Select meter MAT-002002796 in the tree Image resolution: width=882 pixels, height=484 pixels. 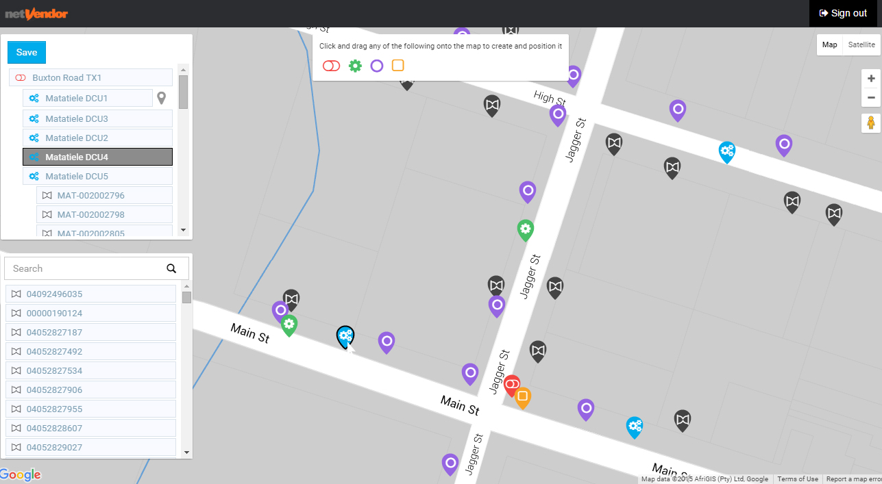104,196
